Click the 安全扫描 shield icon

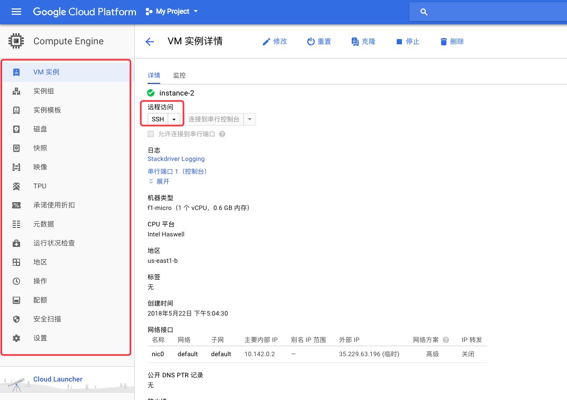coord(16,319)
